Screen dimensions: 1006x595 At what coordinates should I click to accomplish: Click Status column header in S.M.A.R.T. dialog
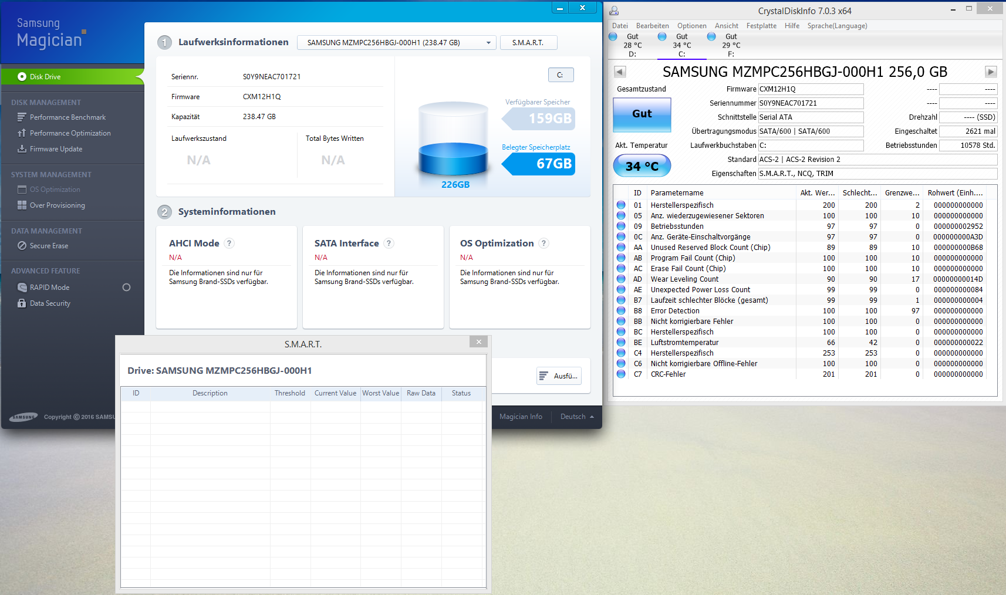pos(461,393)
